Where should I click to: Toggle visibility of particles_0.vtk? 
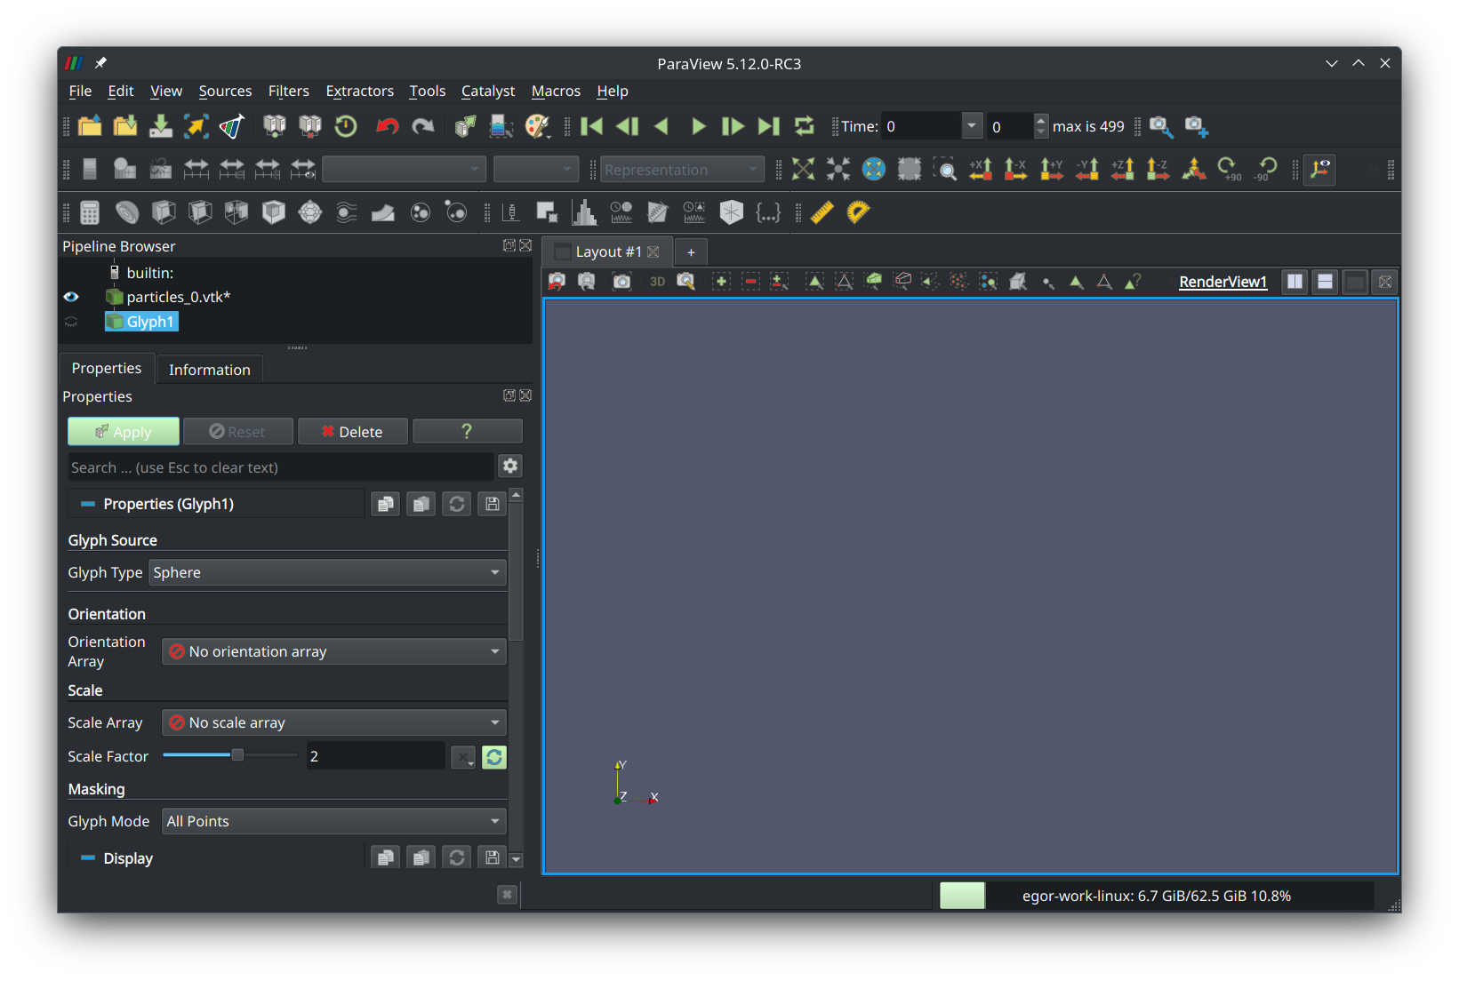click(71, 297)
